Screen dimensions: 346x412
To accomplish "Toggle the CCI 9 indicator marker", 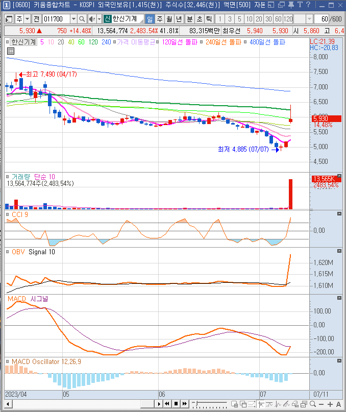I will coord(7,214).
